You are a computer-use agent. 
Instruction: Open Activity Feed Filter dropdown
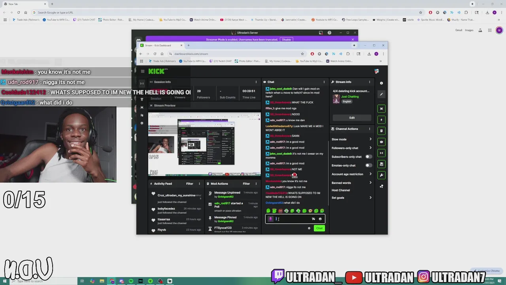[x=190, y=184]
